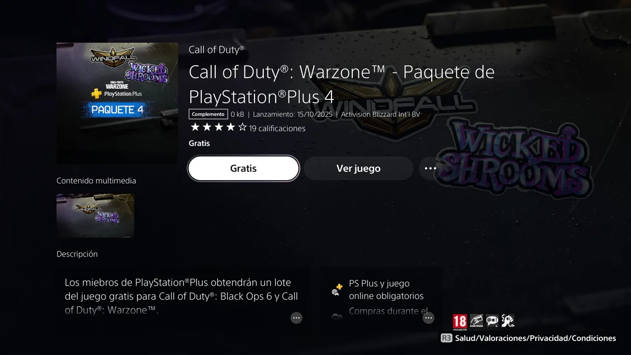Image resolution: width=631 pixels, height=355 pixels.
Task: Expand the PS Plus requirements info ellipsis
Action: (428, 318)
